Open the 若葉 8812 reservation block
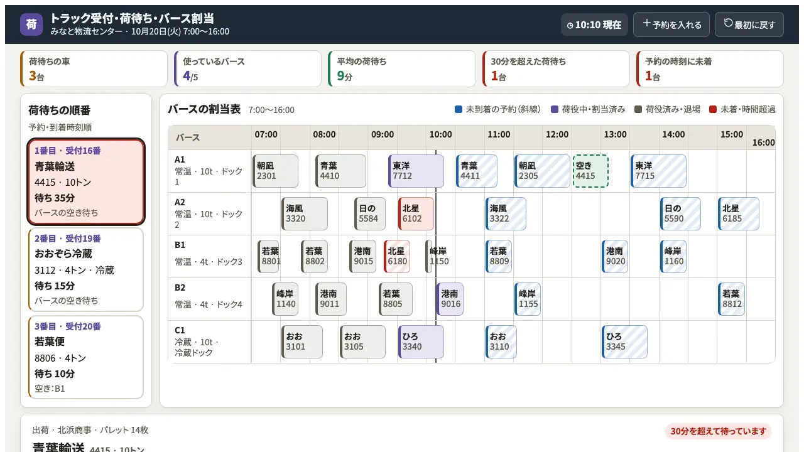 point(731,299)
